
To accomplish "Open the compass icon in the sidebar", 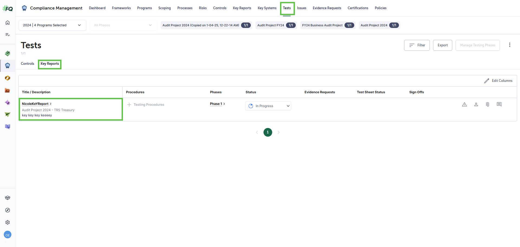I will 8,210.
